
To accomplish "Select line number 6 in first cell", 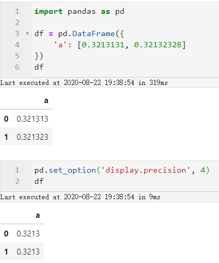I will pos(17,67).
